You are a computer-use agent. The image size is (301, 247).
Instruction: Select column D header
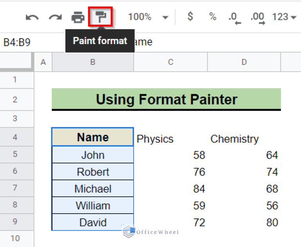244,62
